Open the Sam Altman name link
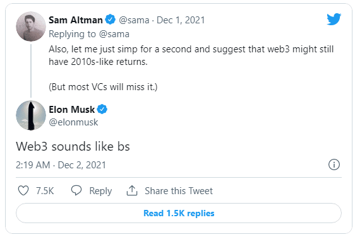The height and width of the screenshot is (237, 355). 76,20
